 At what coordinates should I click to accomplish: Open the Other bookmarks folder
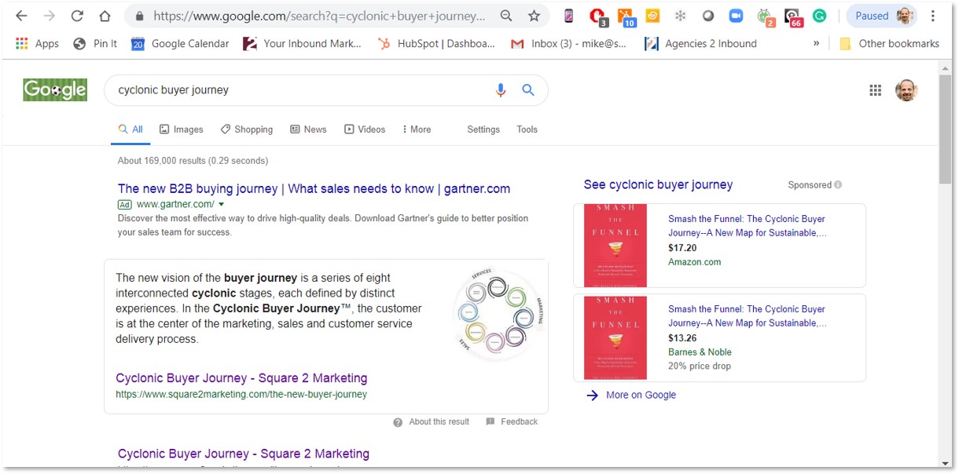pyautogui.click(x=889, y=44)
